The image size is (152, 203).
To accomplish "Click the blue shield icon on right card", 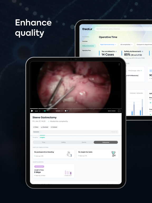I will tap(151, 71).
